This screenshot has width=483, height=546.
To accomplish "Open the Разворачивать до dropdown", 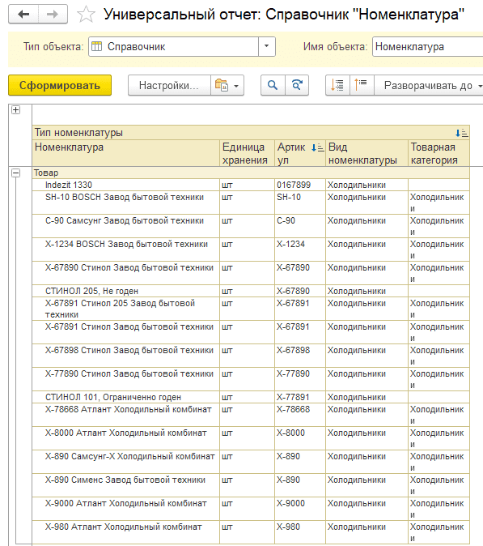I will (x=430, y=85).
